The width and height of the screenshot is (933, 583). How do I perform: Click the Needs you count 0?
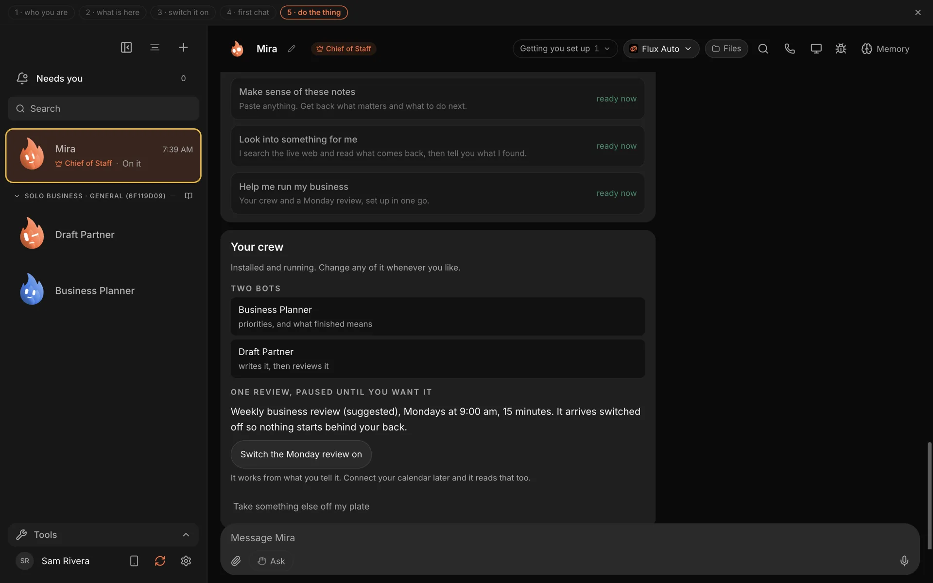coord(183,78)
